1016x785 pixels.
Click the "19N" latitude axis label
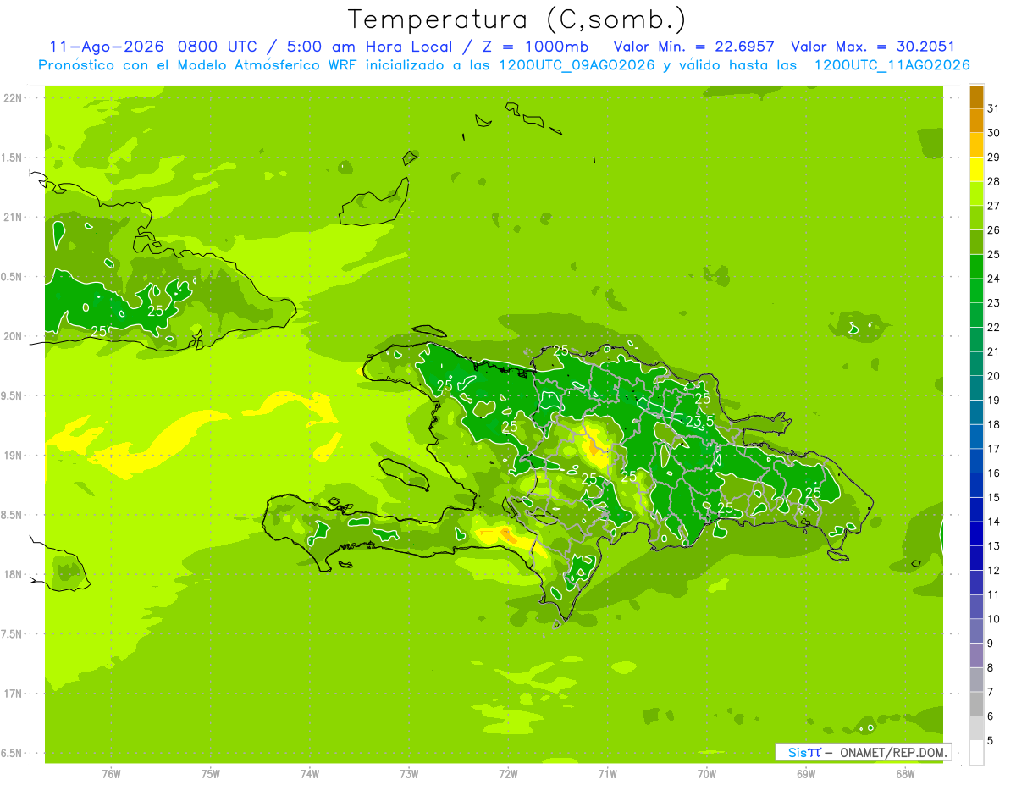tap(14, 455)
